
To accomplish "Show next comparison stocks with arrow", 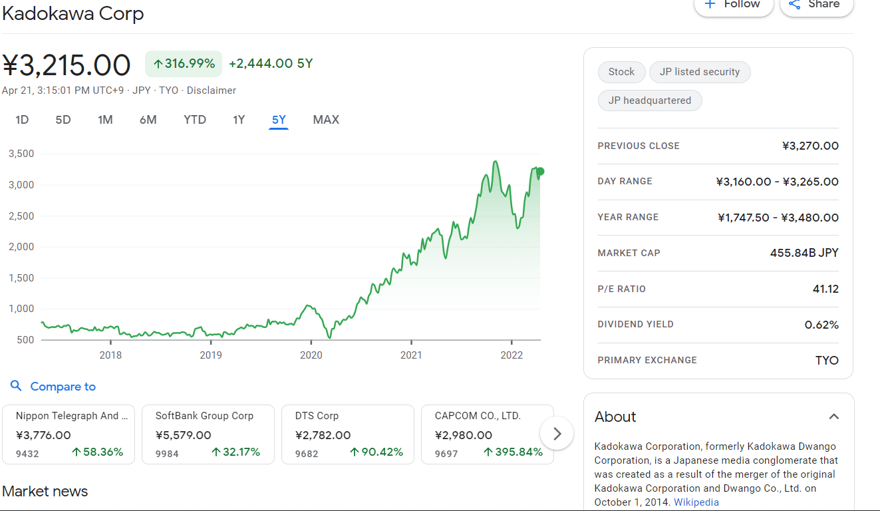I will point(557,434).
